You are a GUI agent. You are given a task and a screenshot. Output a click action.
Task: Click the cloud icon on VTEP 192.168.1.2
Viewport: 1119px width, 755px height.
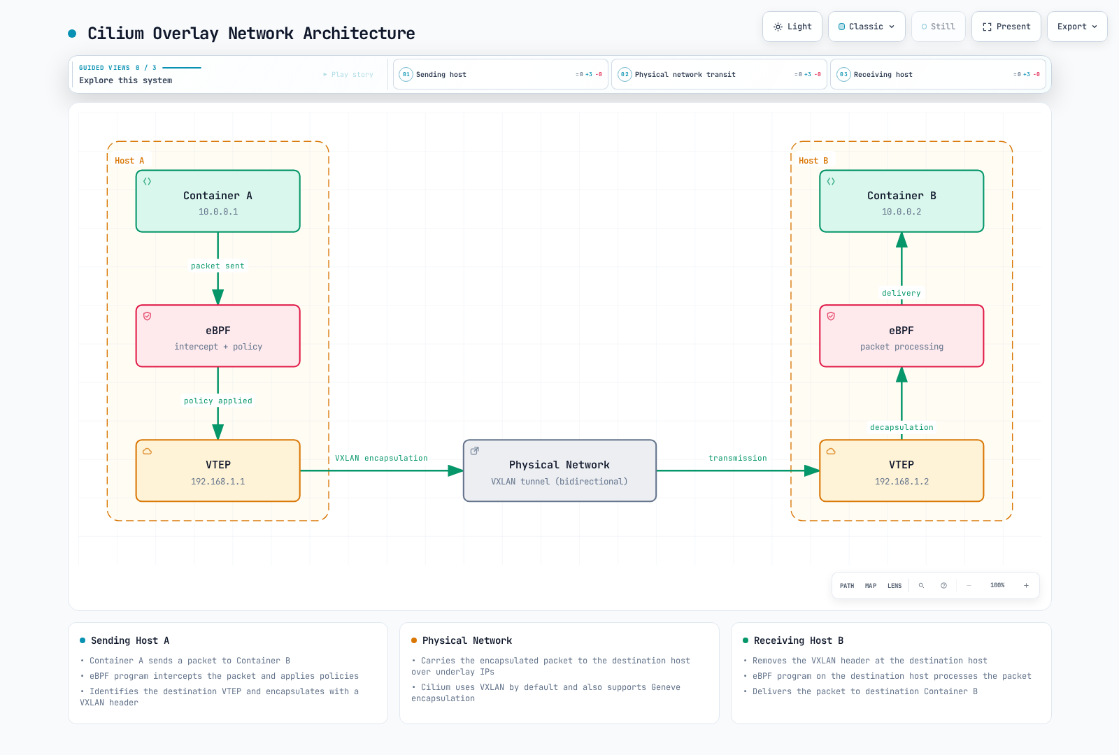pyautogui.click(x=831, y=451)
